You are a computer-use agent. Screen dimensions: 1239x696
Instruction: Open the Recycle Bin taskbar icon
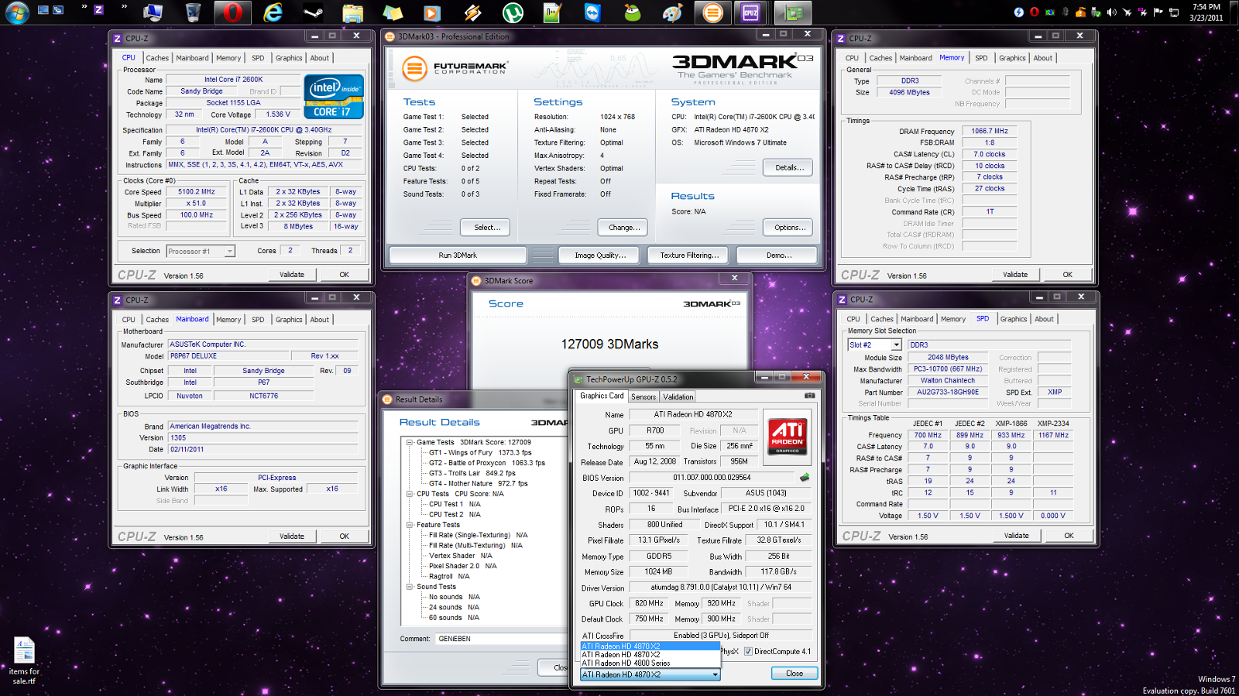coord(193,12)
